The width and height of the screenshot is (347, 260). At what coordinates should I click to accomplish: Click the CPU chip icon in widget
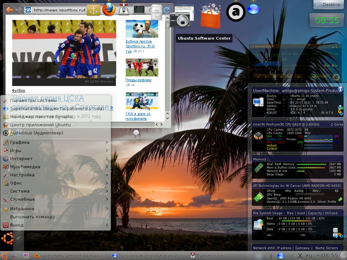click(x=258, y=135)
